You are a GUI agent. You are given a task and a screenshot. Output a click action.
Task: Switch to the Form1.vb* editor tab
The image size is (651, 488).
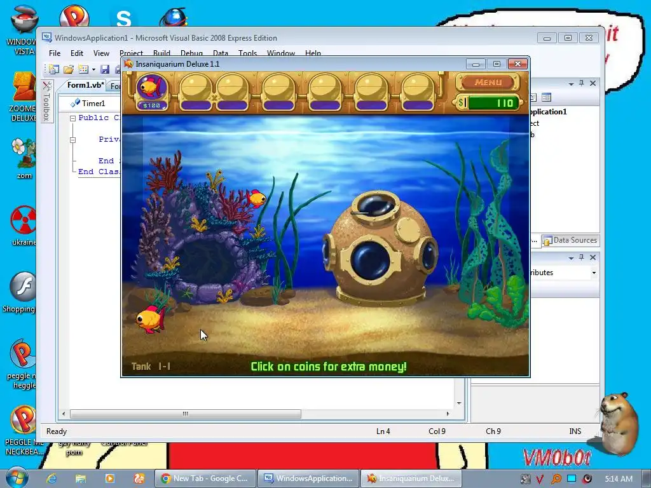tap(86, 85)
